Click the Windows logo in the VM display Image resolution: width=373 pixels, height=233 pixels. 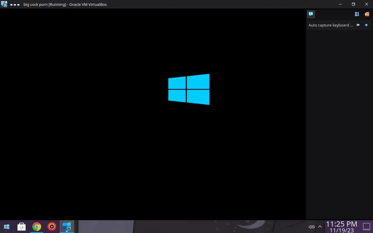point(189,89)
